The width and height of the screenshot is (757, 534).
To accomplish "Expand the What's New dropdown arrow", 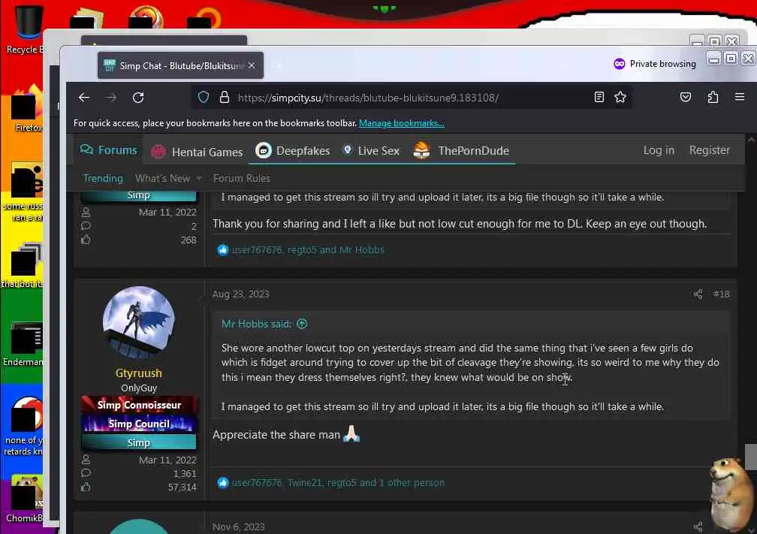I will (199, 178).
